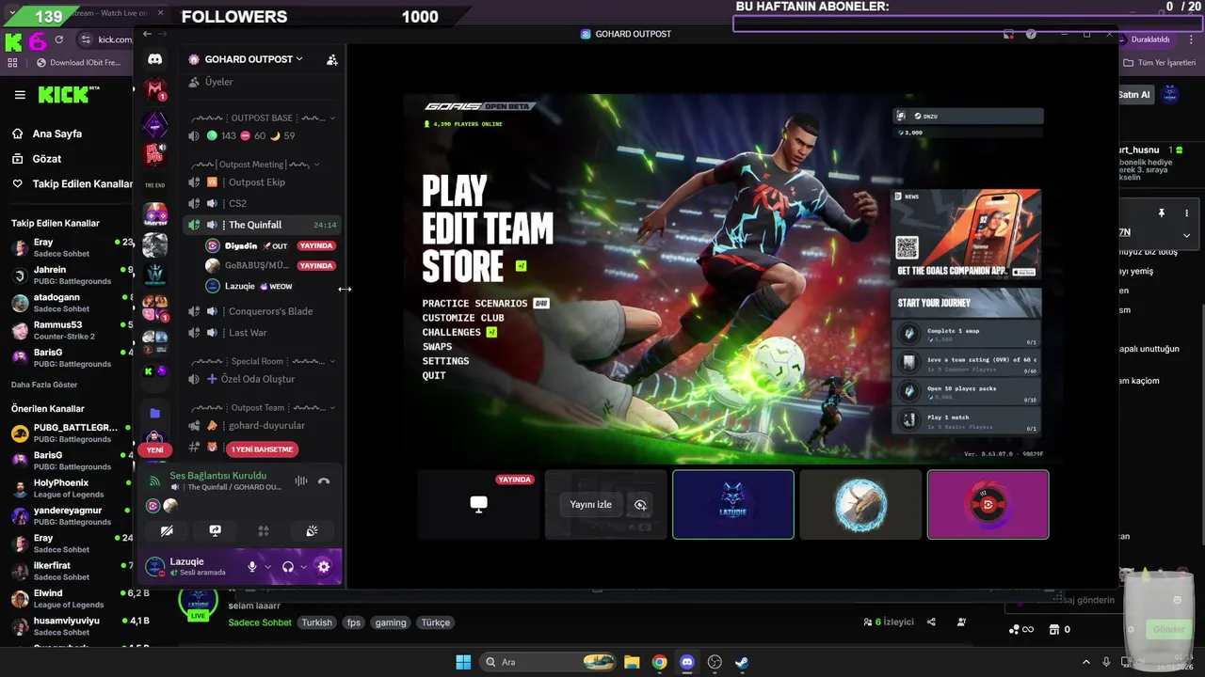Open Chrome from the taskbar
Screen dimensions: 1205x677
pyautogui.click(x=659, y=662)
